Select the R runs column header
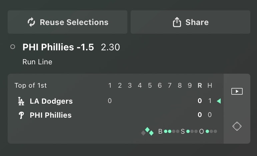257x156 pixels. (x=200, y=85)
